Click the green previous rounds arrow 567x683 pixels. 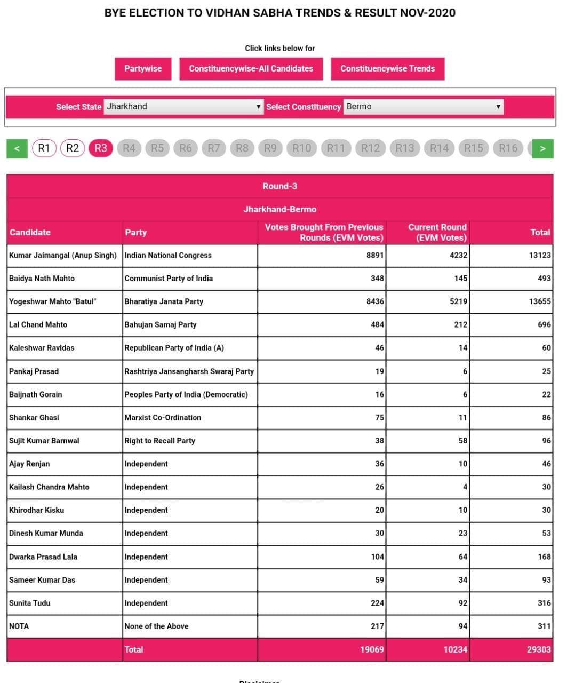pyautogui.click(x=17, y=148)
